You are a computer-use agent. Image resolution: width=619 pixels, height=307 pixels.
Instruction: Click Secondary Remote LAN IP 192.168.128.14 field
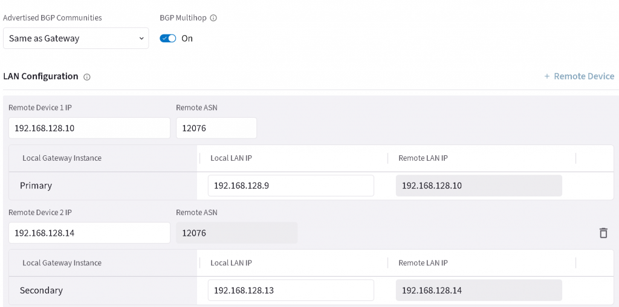[x=478, y=290]
